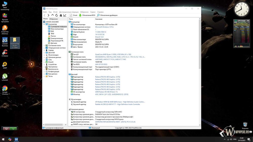Image resolution: width=253 pixels, height=142 pixels.
Task: Open the Сервис menu
Action: point(93,12)
